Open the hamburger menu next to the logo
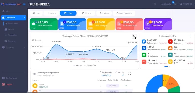 click(24, 4)
